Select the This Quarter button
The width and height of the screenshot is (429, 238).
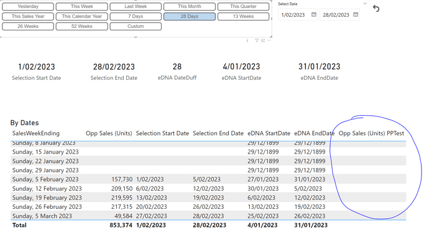click(243, 6)
